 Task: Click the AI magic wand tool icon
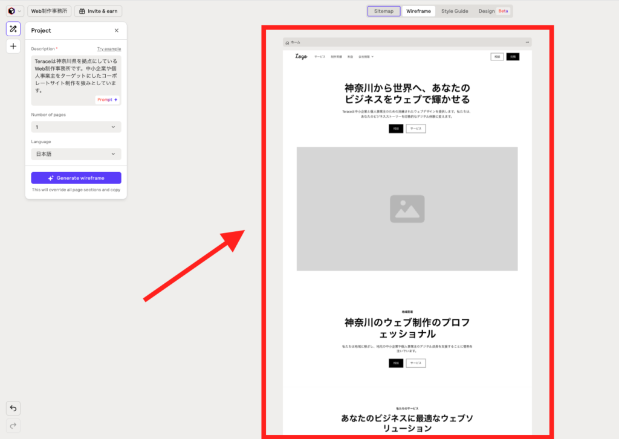coord(13,29)
